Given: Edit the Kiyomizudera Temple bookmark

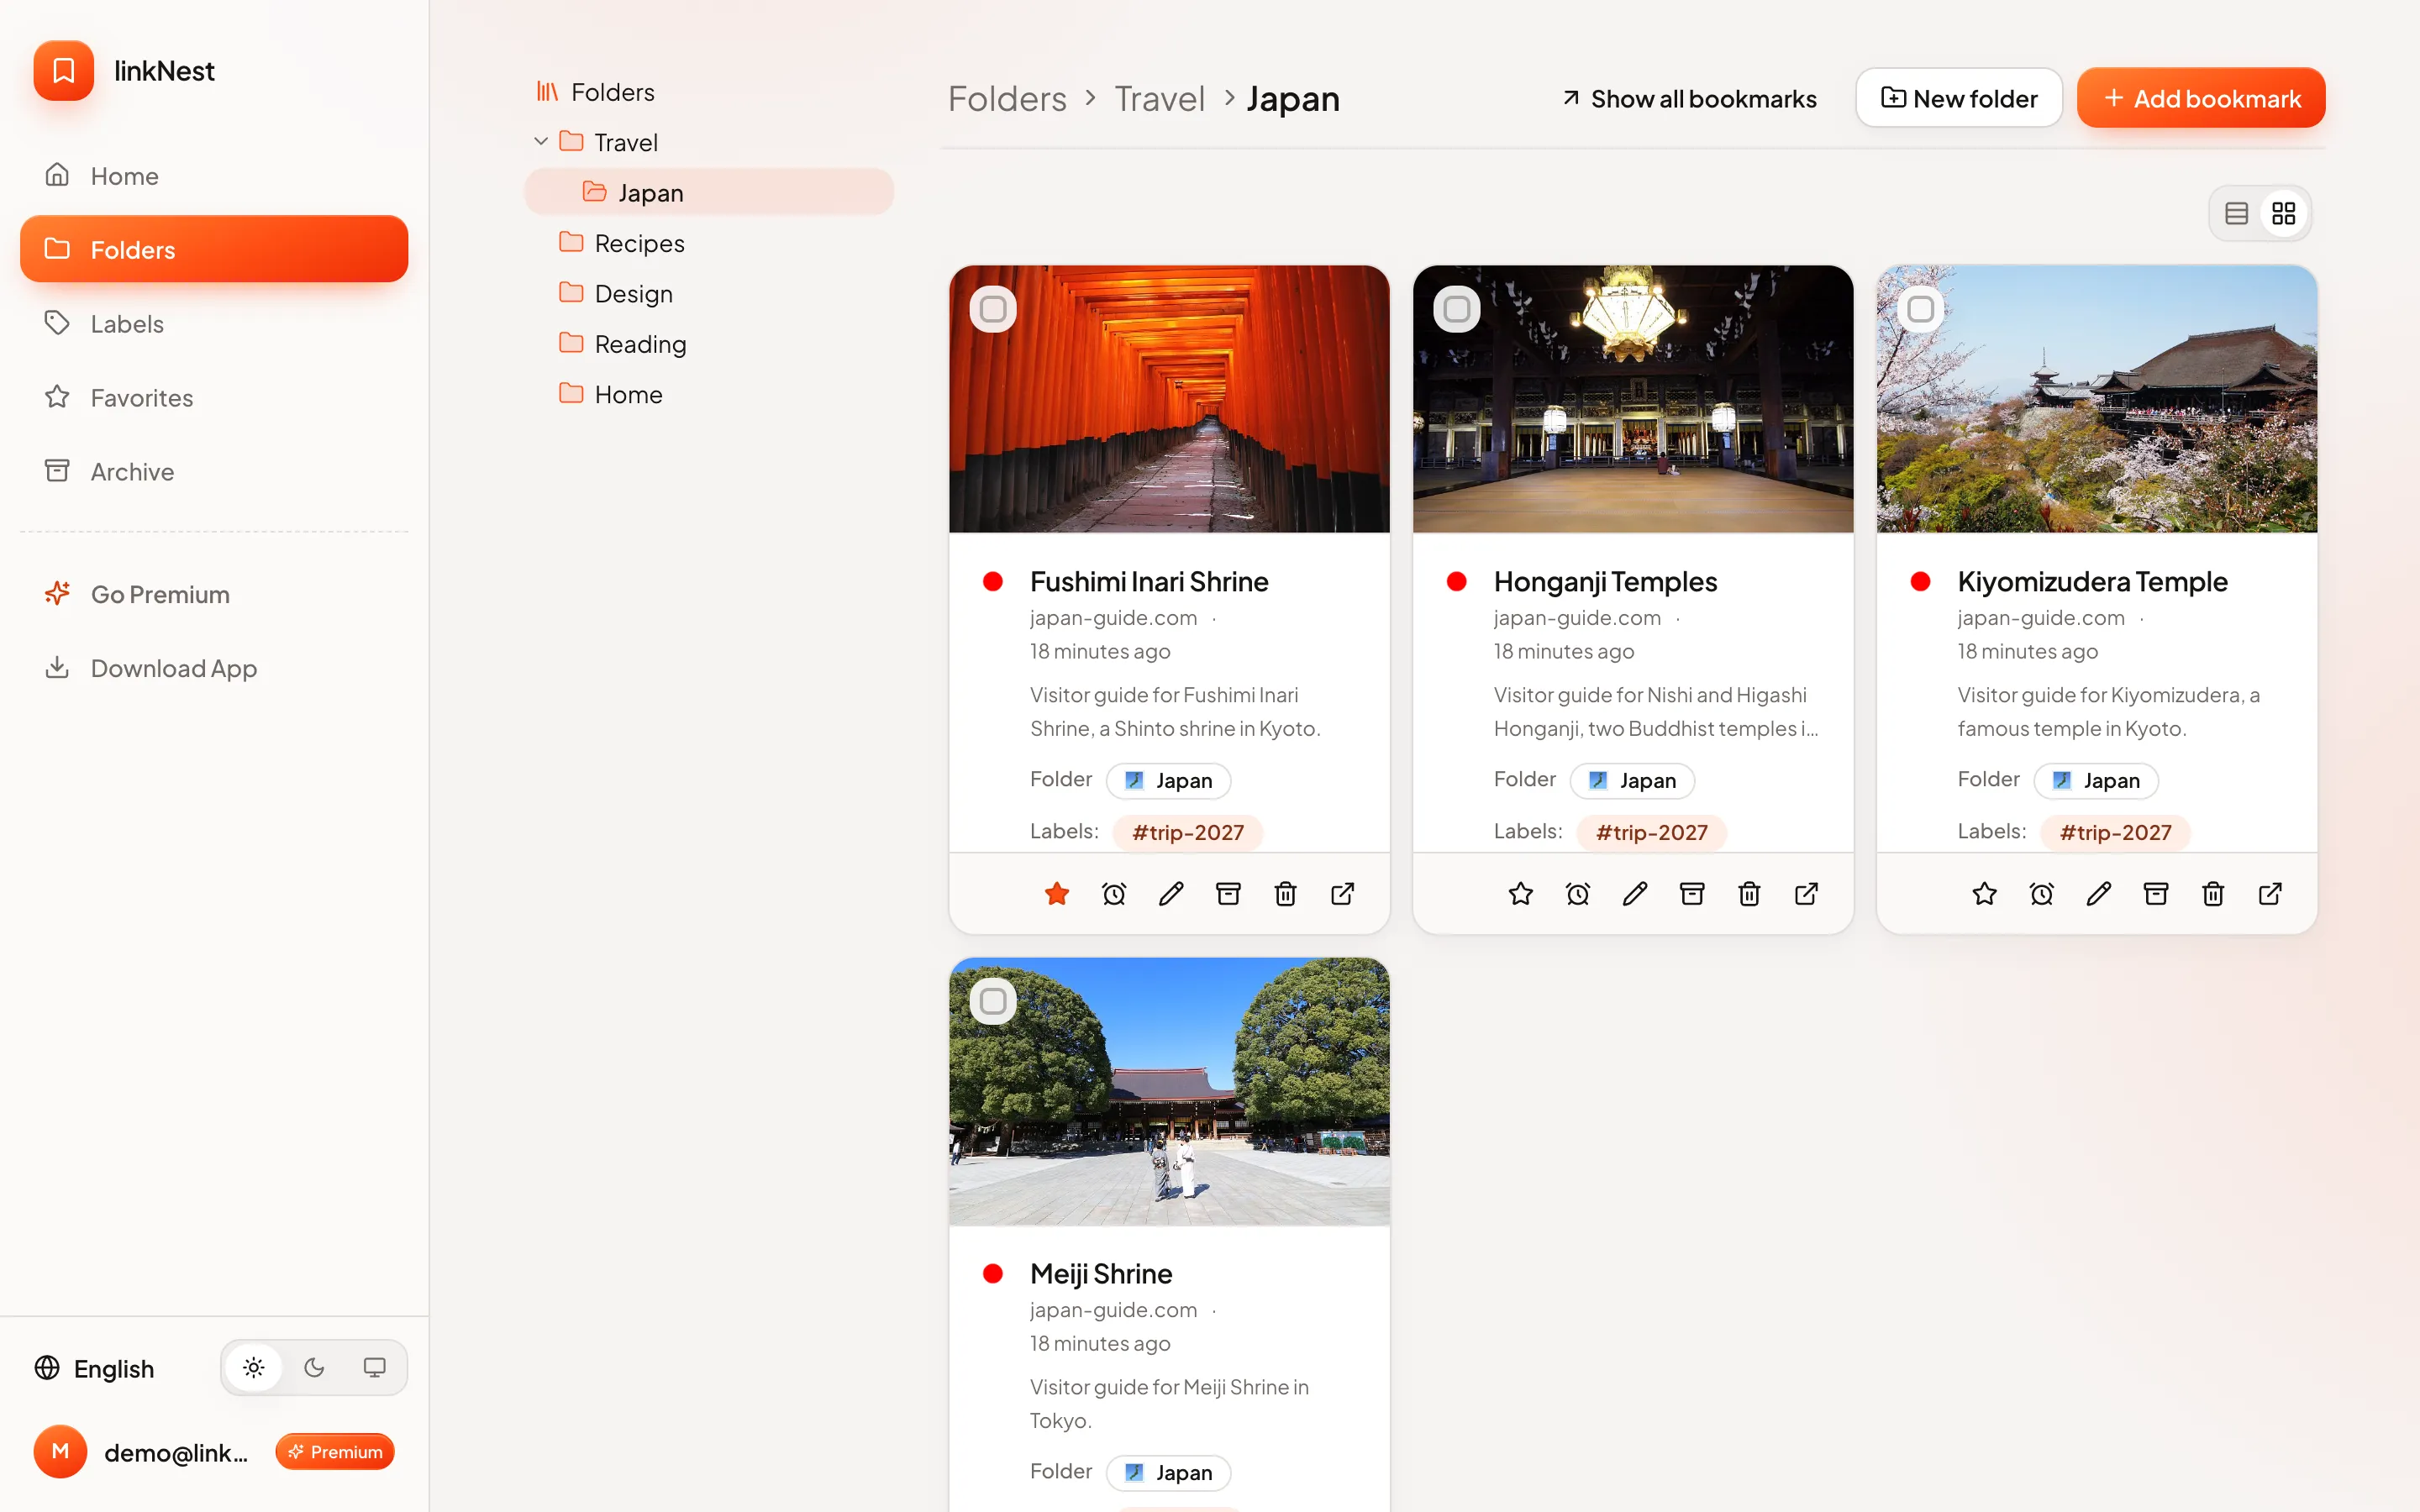Looking at the screenshot, I should [2099, 893].
